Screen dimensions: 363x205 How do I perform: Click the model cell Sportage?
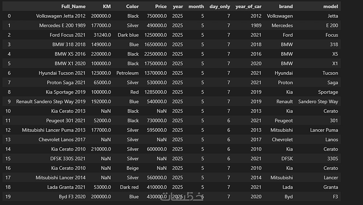328,92
